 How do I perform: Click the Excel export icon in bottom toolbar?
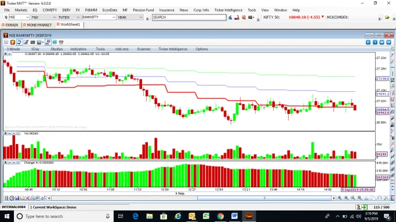click(x=38, y=198)
